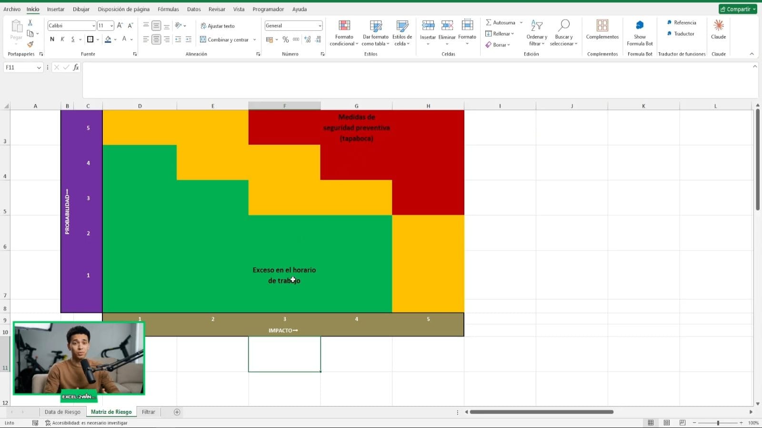Click the Ajustar texto button
Screen dimensions: 762x428
click(x=218, y=26)
